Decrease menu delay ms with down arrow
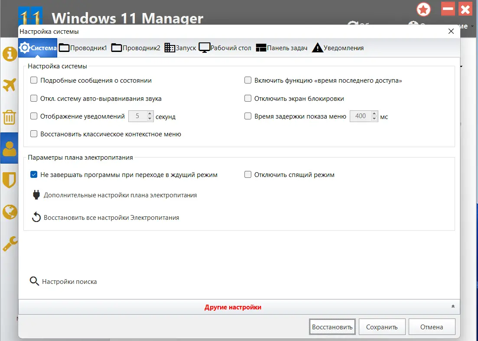 click(x=374, y=119)
